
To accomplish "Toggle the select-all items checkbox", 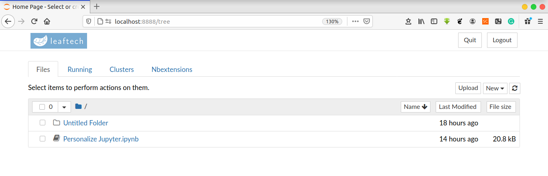I will (x=42, y=107).
